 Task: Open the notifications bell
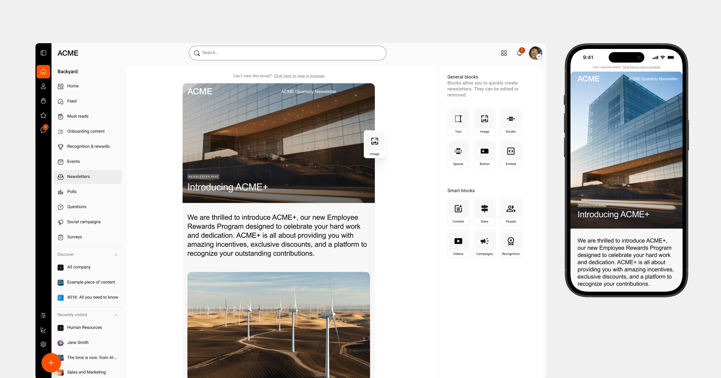click(520, 53)
